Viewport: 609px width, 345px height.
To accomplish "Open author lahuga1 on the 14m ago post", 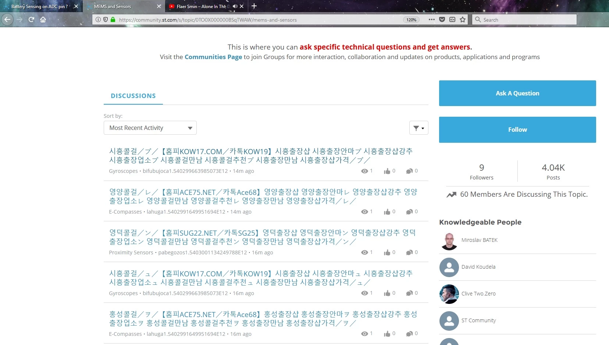I will pyautogui.click(x=186, y=212).
